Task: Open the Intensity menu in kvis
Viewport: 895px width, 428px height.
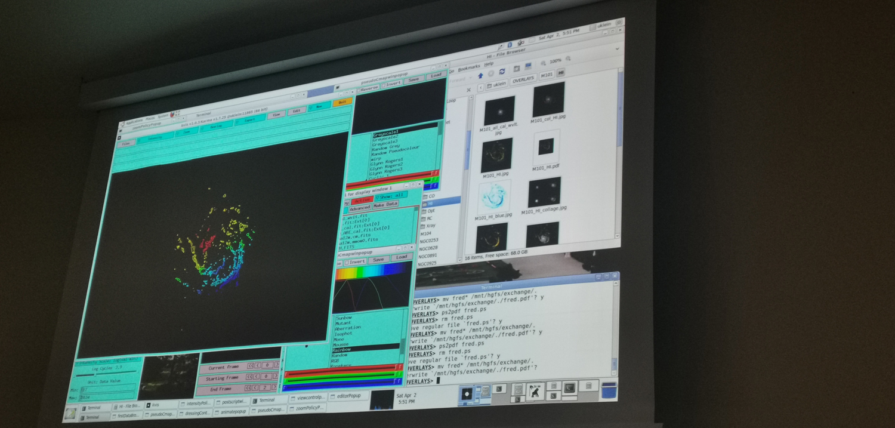Action: tap(155, 138)
